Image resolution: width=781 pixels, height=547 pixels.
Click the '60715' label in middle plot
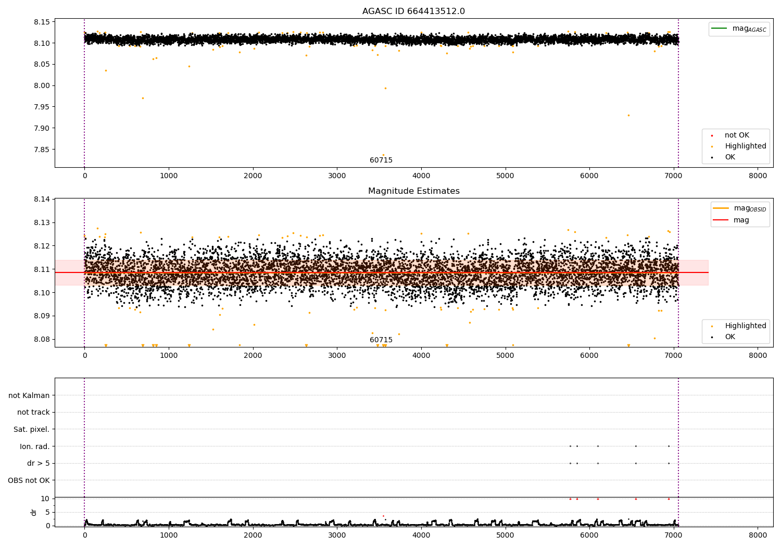[381, 340]
